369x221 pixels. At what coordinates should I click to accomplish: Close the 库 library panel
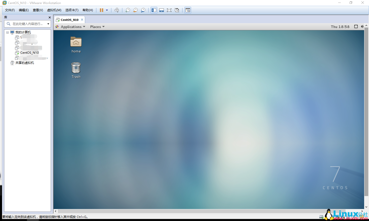tap(49, 17)
